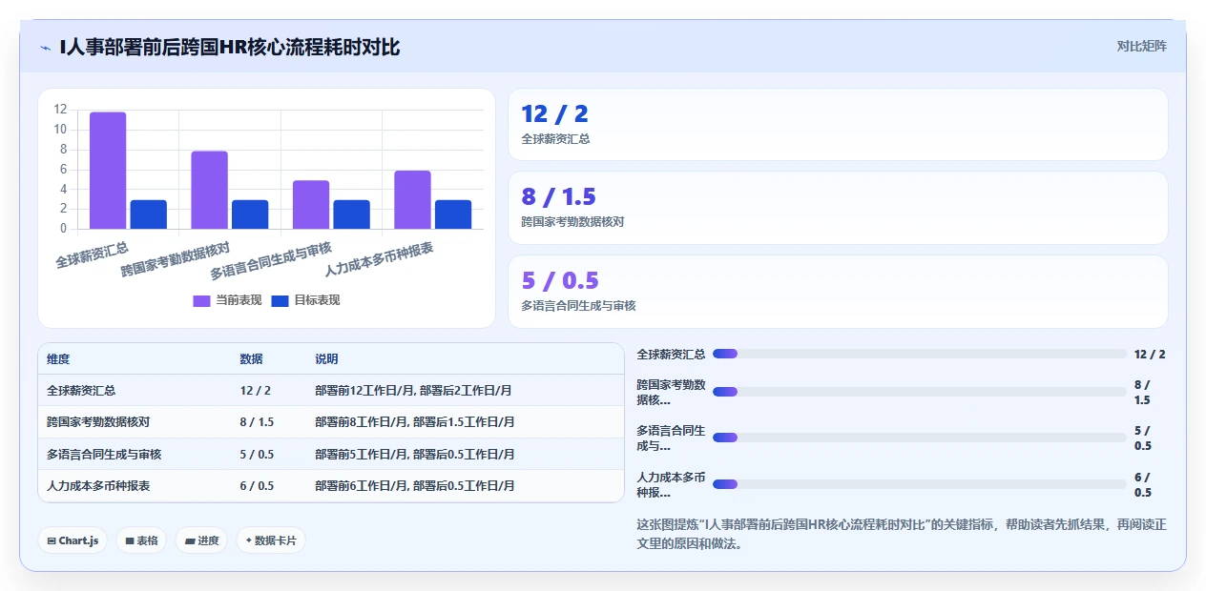Click the 8 / 1.5 table data cell
This screenshot has width=1206, height=591.
click(x=257, y=422)
